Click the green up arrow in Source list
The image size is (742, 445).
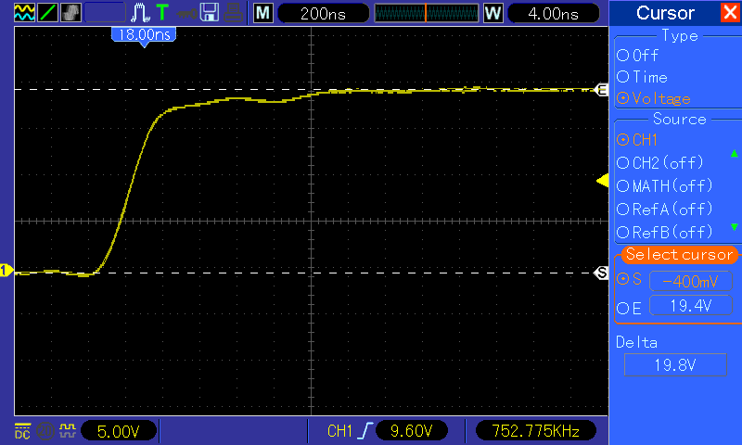(734, 153)
